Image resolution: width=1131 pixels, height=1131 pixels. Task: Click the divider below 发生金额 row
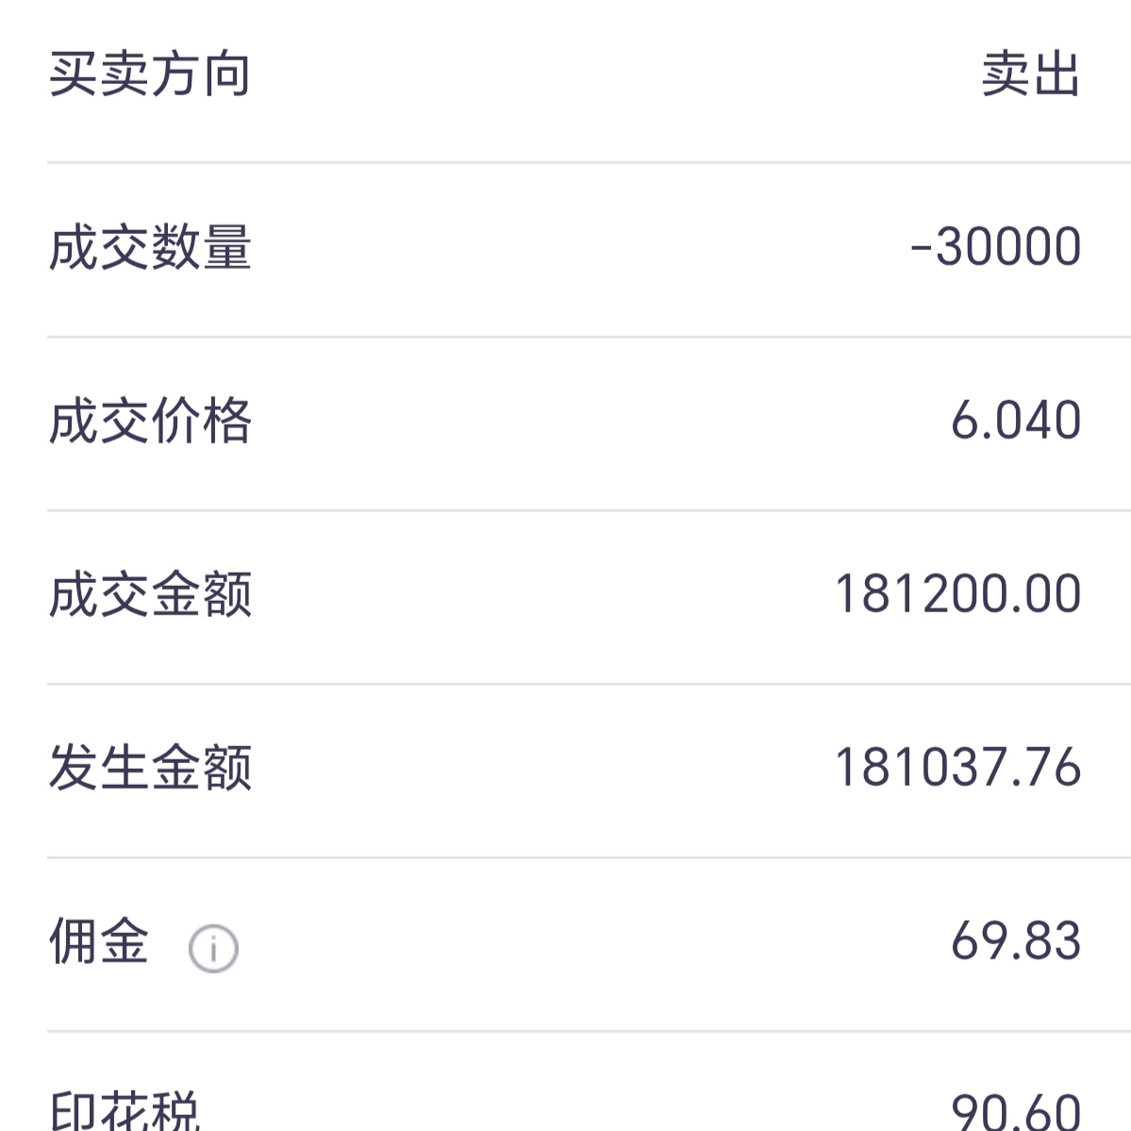[589, 857]
